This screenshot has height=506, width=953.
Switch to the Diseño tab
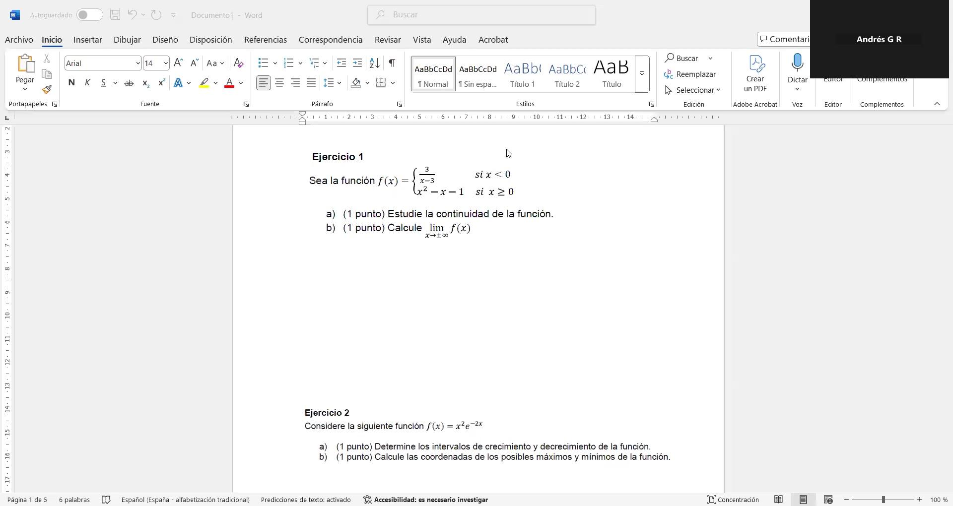[x=165, y=40]
